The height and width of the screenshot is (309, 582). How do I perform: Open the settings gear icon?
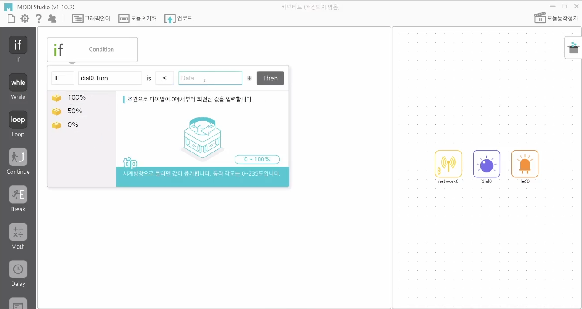click(25, 18)
